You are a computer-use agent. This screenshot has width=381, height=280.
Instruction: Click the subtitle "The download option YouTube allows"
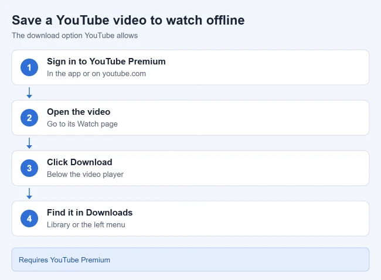tap(75, 36)
